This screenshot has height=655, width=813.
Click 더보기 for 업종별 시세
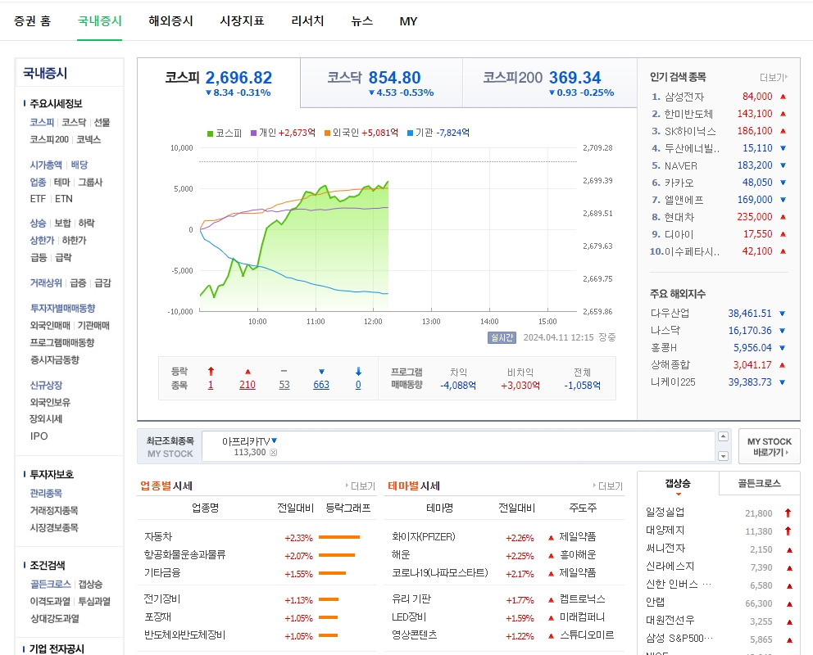tap(361, 486)
